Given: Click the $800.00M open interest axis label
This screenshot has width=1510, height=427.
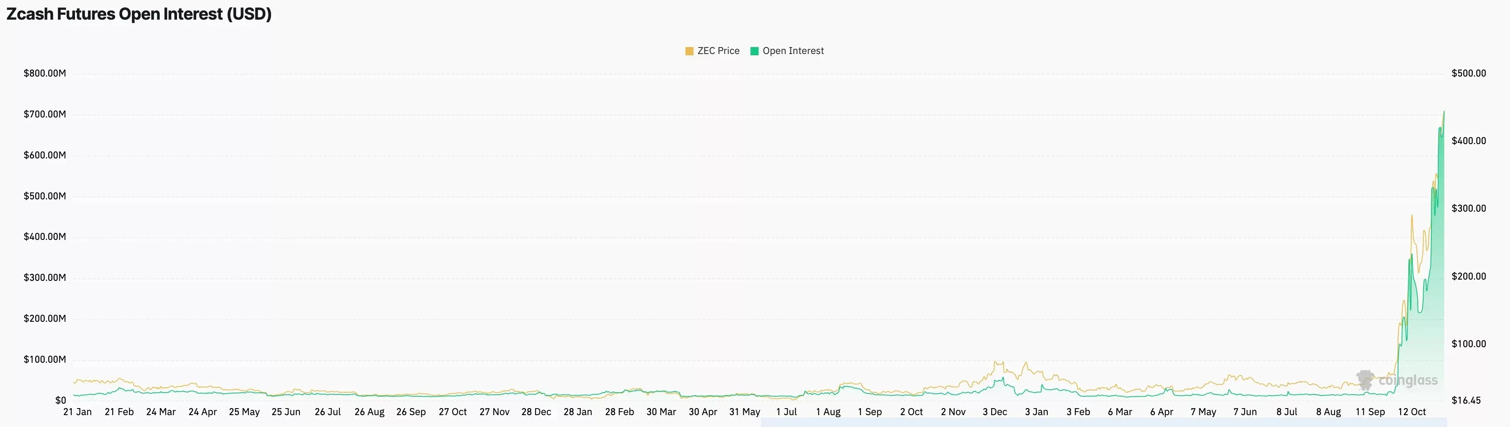Looking at the screenshot, I should (45, 73).
